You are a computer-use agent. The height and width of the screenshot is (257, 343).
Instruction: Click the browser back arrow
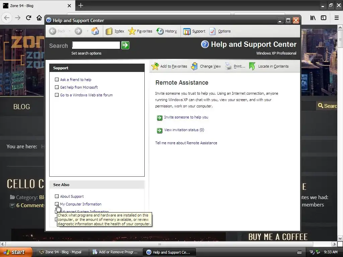[x=7, y=18]
